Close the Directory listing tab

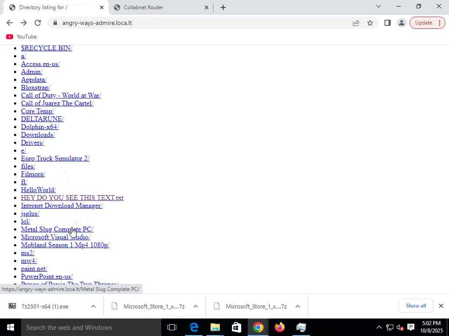coord(102,7)
